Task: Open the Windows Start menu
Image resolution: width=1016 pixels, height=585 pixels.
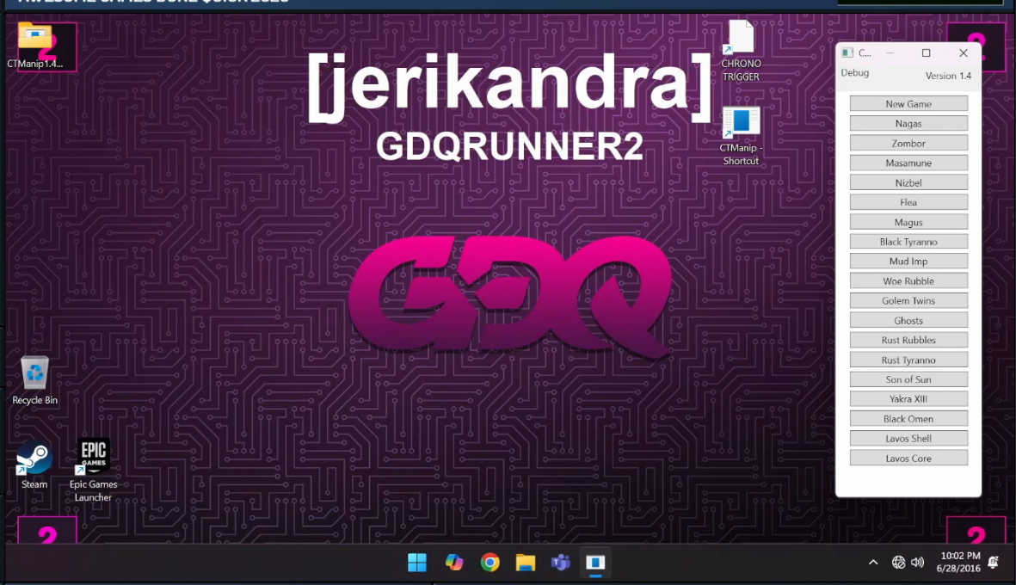Action: click(x=417, y=563)
